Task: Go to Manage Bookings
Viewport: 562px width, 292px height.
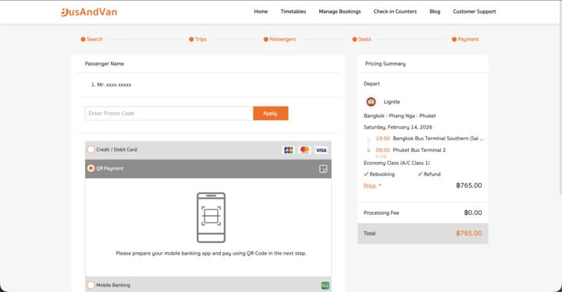Action: pyautogui.click(x=340, y=12)
